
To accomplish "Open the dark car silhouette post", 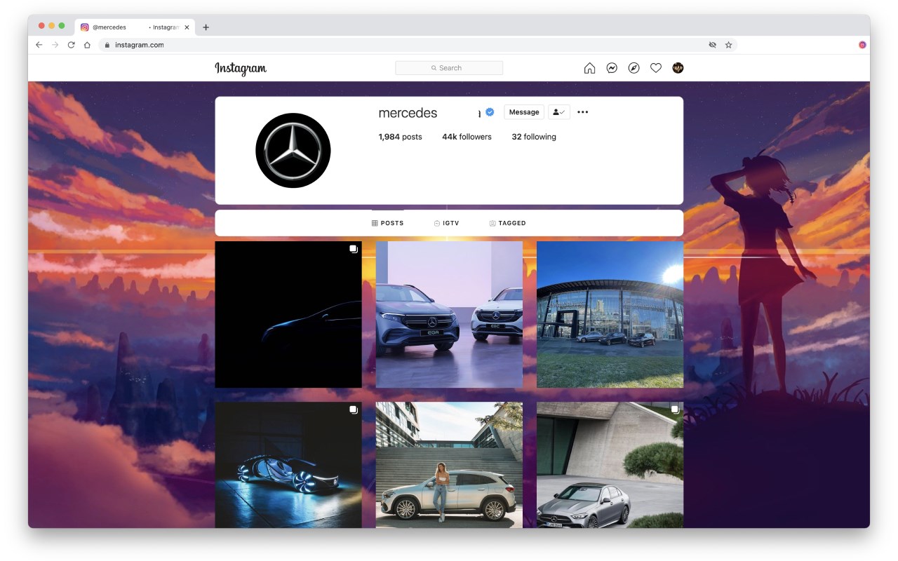I will [x=288, y=314].
